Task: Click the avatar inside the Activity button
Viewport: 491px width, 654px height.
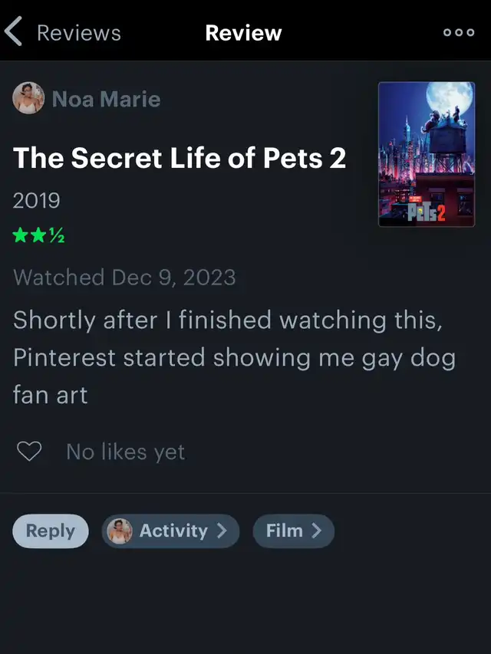Action: point(120,531)
